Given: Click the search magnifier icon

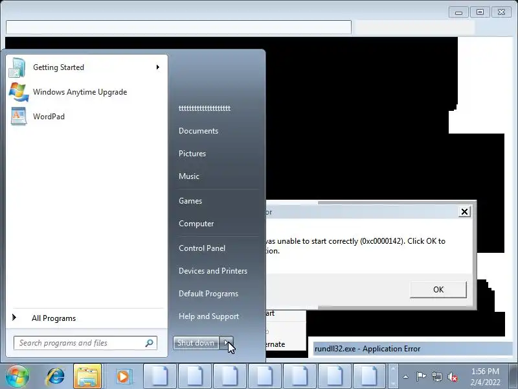Looking at the screenshot, I should [150, 343].
